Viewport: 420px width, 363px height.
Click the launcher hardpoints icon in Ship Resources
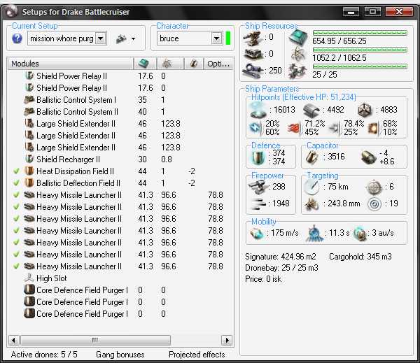[x=252, y=55]
